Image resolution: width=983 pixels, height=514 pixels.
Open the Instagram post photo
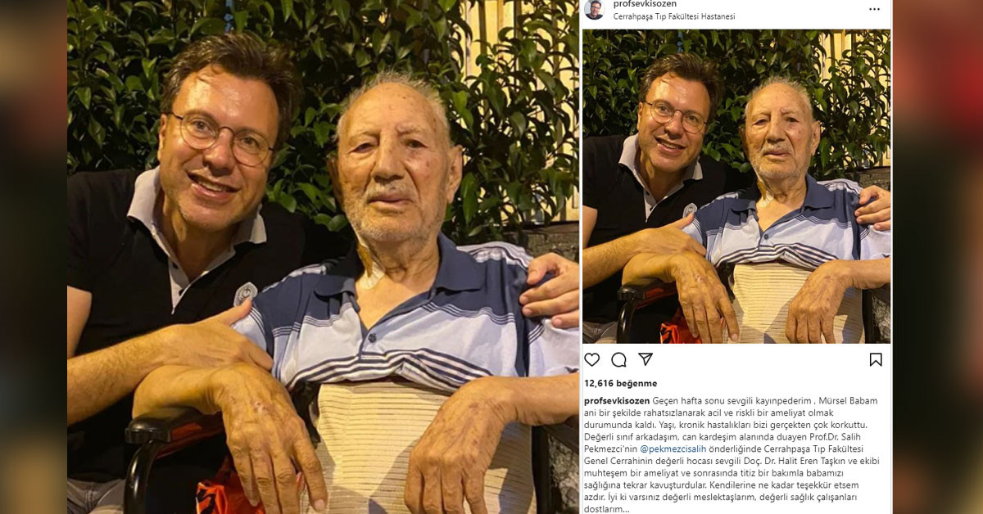[x=736, y=187]
